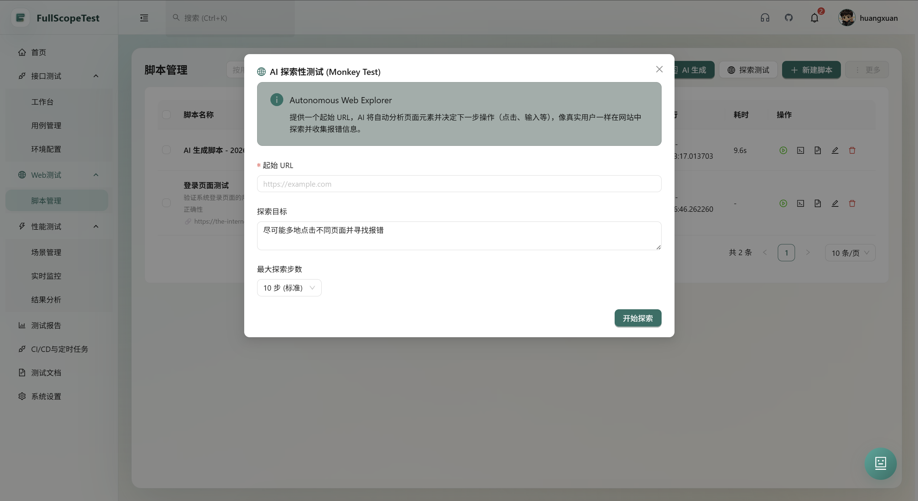Image resolution: width=918 pixels, height=501 pixels.
Task: Click the huangxuan user avatar
Action: coord(847,18)
